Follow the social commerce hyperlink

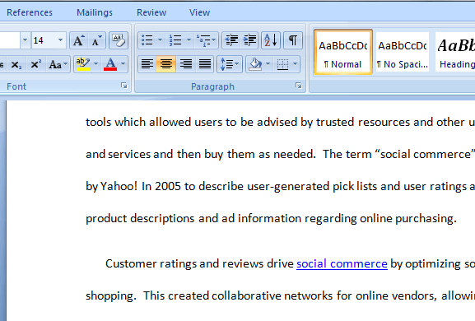(342, 263)
